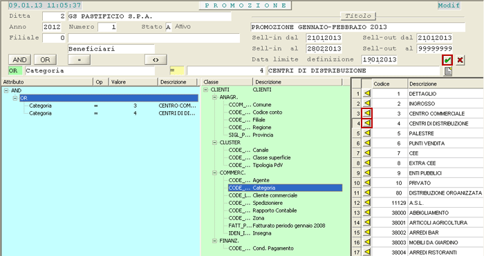Collapse the CLUSTER group

214,143
